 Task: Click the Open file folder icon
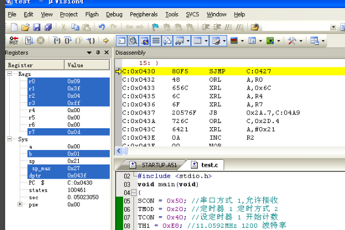pyautogui.click(x=25, y=27)
